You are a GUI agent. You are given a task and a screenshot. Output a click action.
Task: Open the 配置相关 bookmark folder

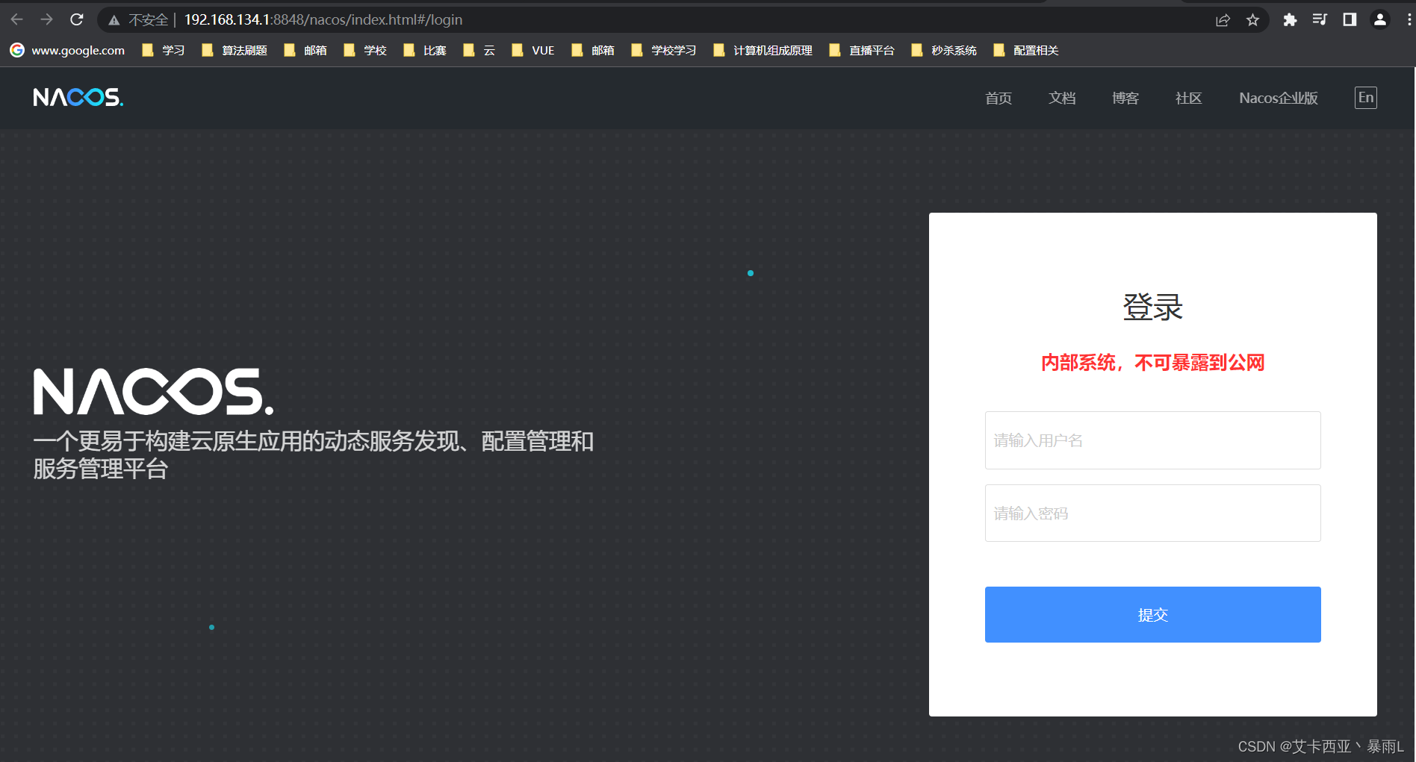pos(1026,50)
